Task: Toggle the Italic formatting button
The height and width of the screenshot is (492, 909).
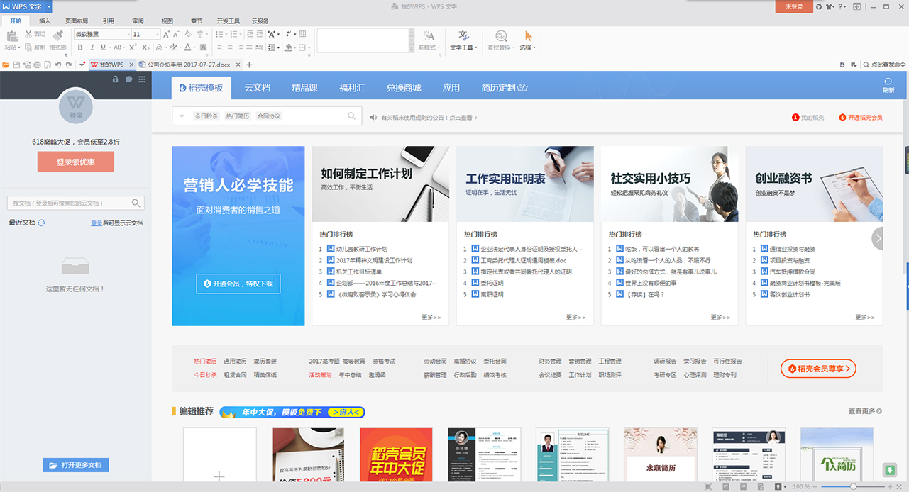Action: [x=92, y=47]
